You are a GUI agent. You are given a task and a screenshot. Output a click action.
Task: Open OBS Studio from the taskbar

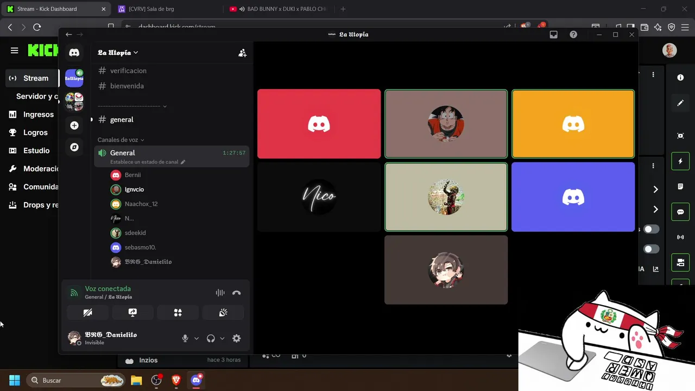tap(156, 380)
